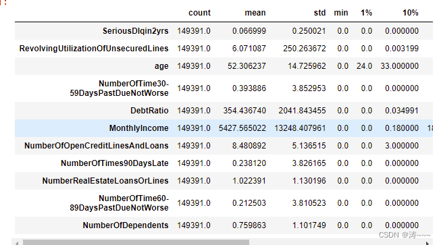Click the mean value 0.238120
Image resolution: width=441 pixels, height=245 pixels.
pos(249,163)
